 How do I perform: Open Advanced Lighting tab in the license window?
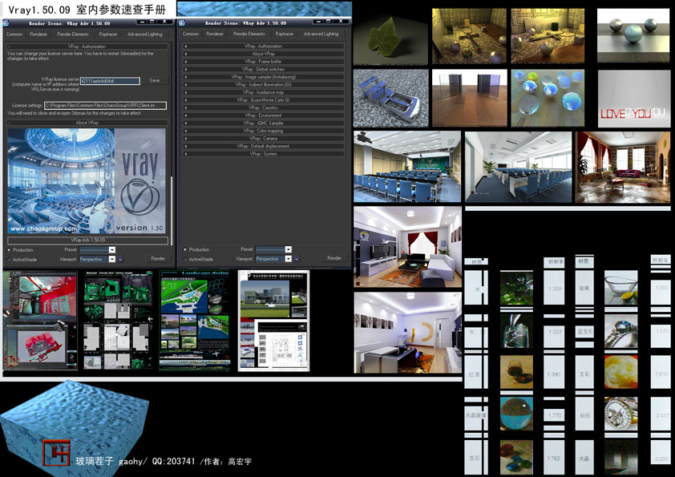tap(144, 34)
